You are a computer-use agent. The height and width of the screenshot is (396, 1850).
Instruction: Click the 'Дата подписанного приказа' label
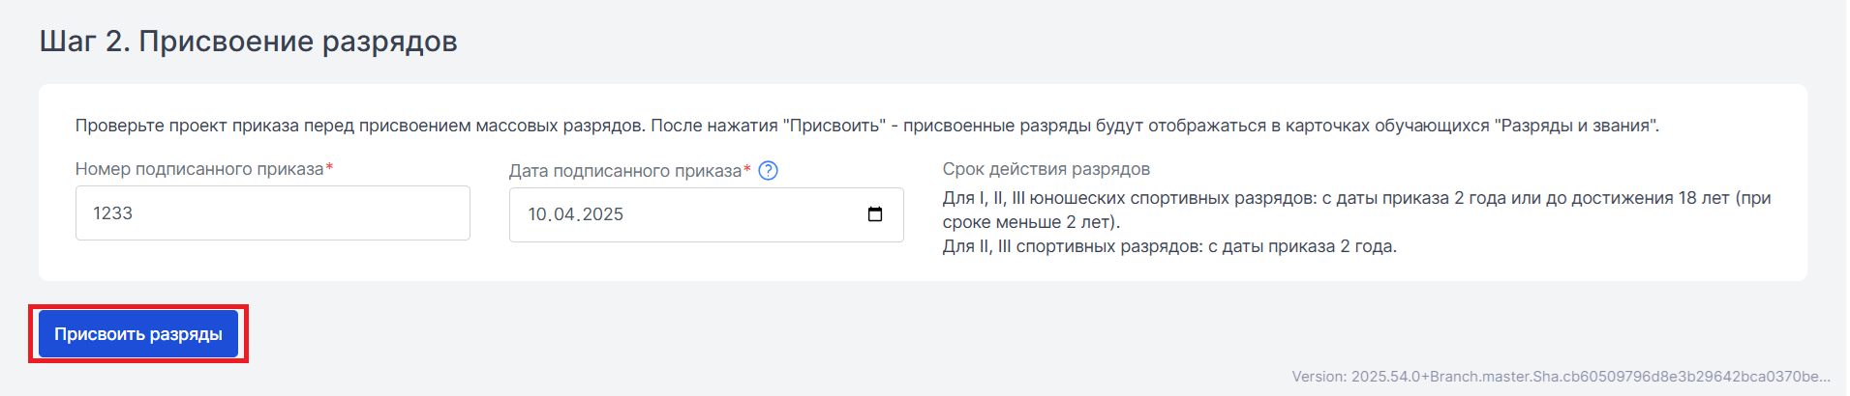pyautogui.click(x=625, y=171)
